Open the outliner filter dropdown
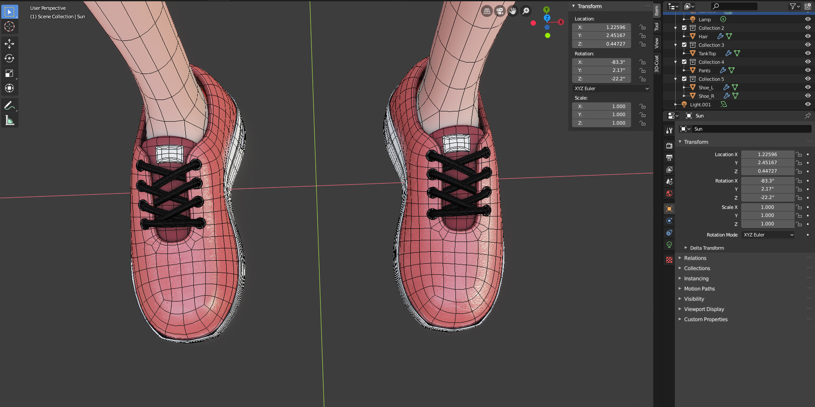The image size is (815, 407). (x=794, y=6)
